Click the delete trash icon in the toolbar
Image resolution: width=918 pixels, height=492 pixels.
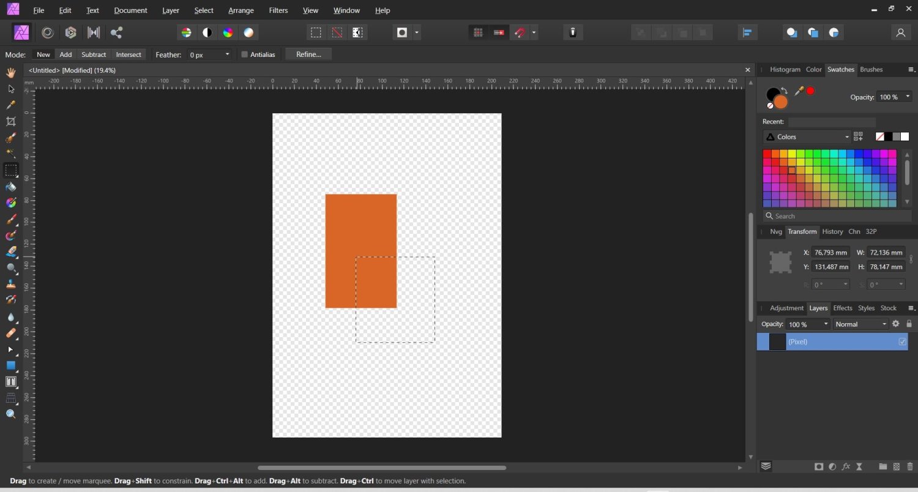point(572,32)
